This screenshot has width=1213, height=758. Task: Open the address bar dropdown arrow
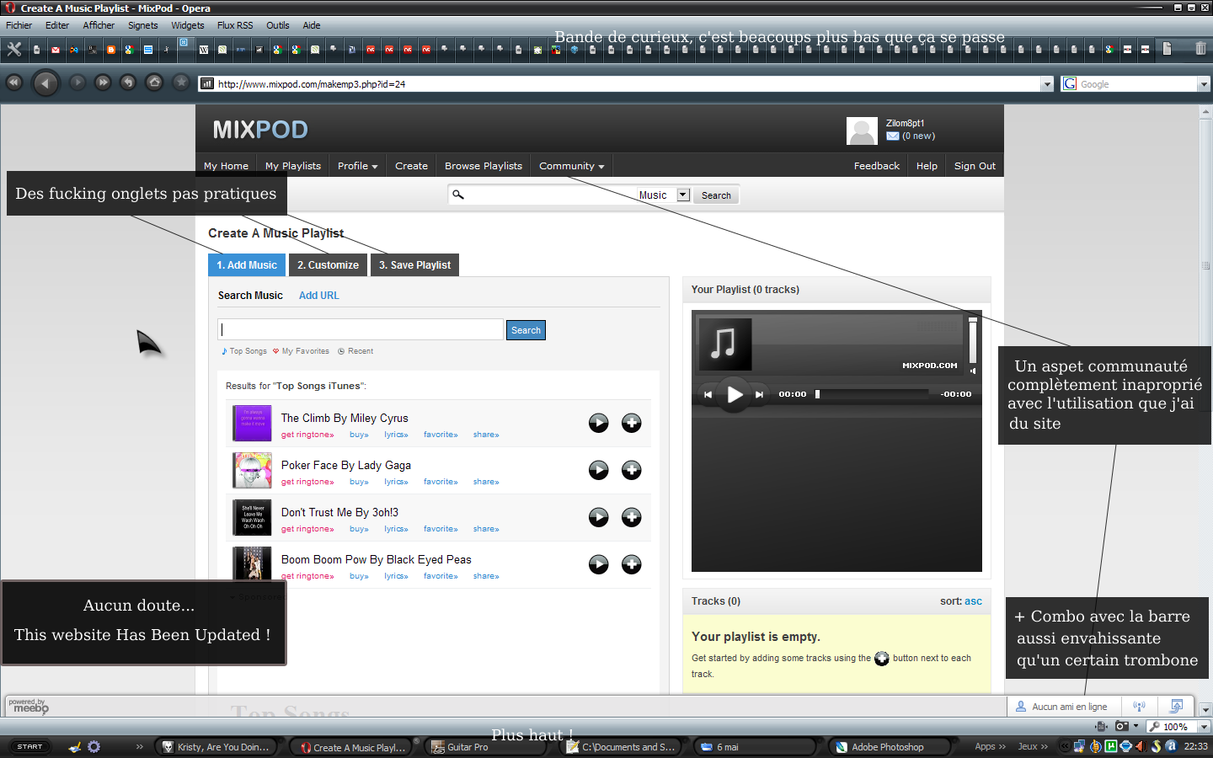(1047, 84)
